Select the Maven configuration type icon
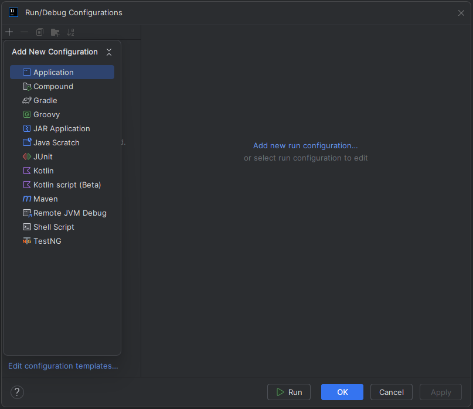 tap(26, 199)
